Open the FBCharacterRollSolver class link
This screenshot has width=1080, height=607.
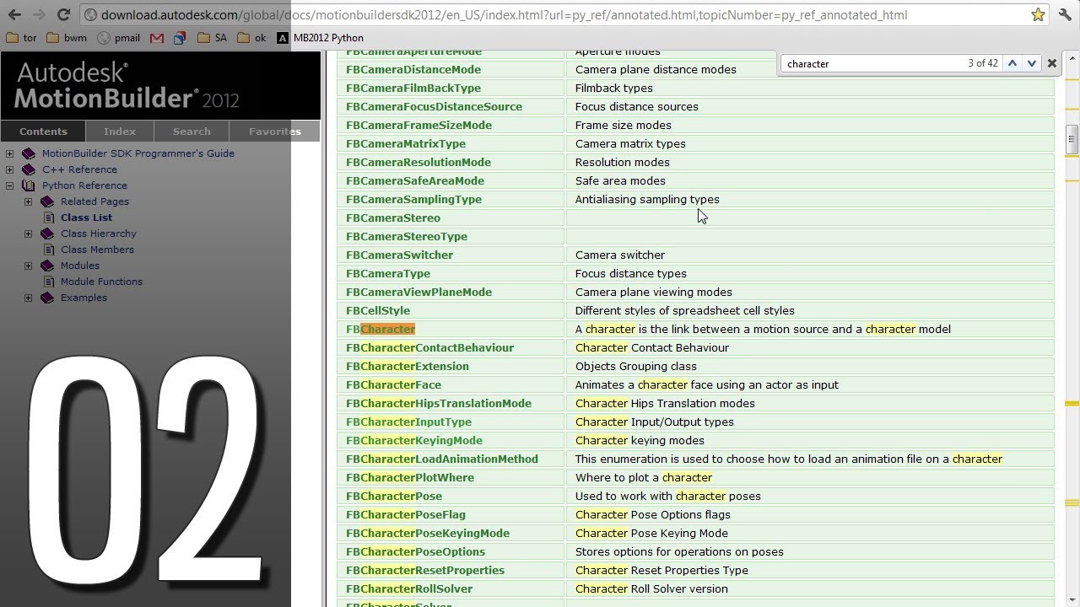click(409, 588)
